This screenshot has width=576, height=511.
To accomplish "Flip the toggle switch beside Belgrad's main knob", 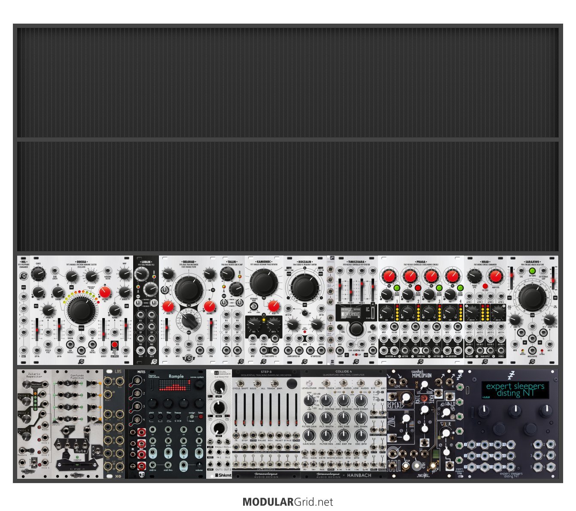I will tap(165, 291).
